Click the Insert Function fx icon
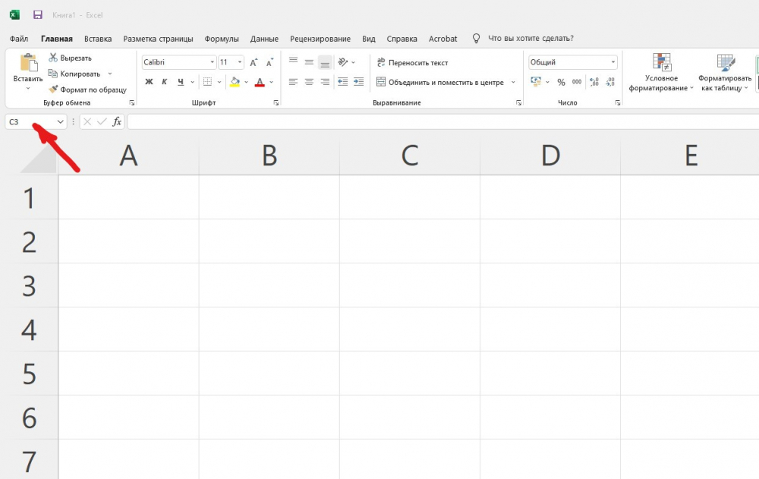The height and width of the screenshot is (479, 759). point(117,121)
